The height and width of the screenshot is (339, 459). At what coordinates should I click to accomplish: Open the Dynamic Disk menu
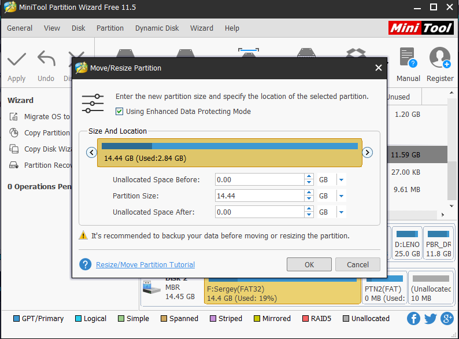tap(157, 28)
